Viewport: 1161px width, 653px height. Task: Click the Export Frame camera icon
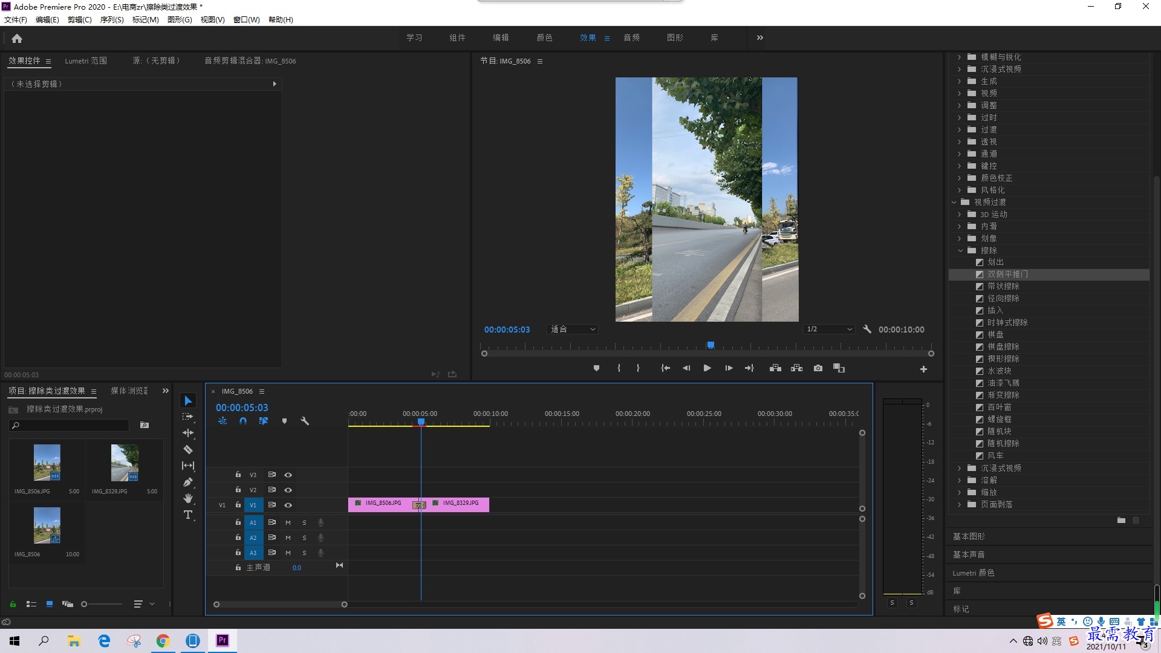818,368
